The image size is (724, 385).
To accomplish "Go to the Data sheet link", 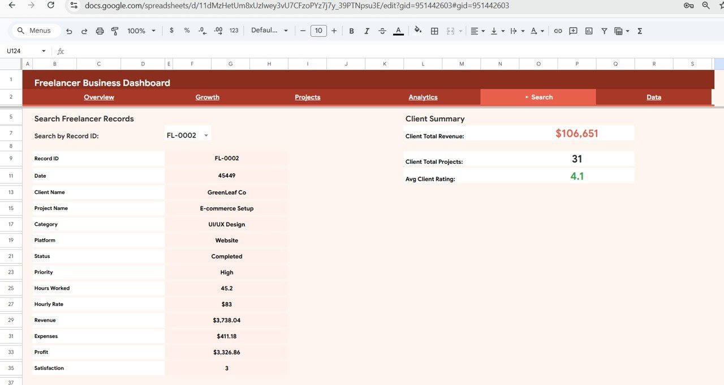I will (x=654, y=97).
